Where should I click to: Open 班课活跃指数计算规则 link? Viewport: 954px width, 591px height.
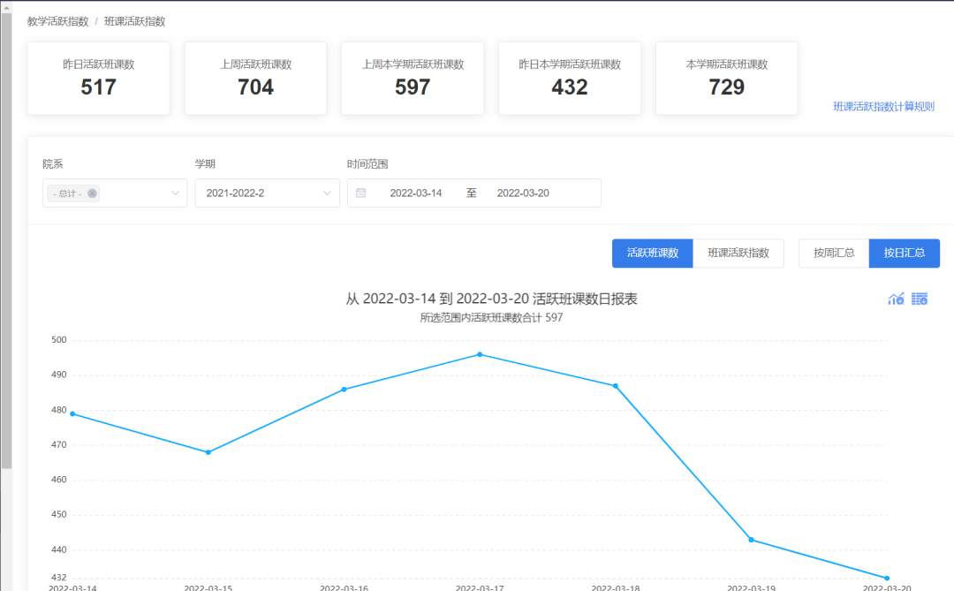pos(883,107)
